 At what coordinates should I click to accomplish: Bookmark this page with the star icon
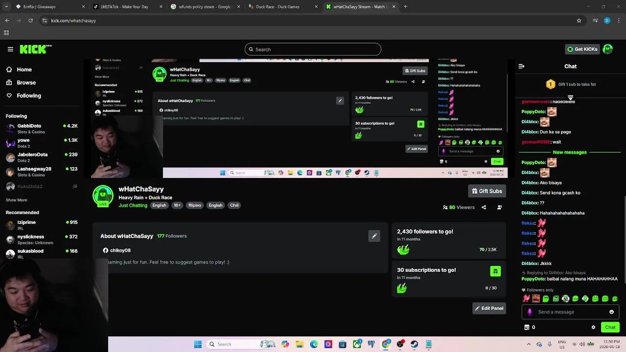click(x=579, y=21)
